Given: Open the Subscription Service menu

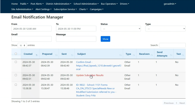Looking at the screenshot, I should click(x=65, y=9).
